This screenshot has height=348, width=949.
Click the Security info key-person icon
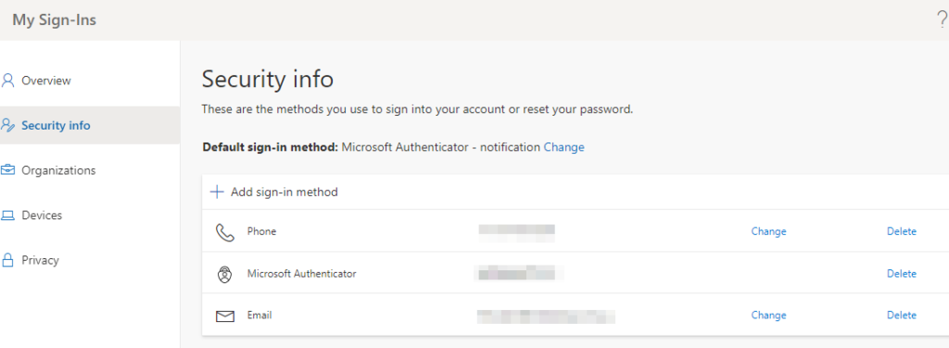pos(7,126)
